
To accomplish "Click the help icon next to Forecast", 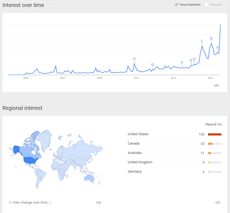I will coord(225,5).
